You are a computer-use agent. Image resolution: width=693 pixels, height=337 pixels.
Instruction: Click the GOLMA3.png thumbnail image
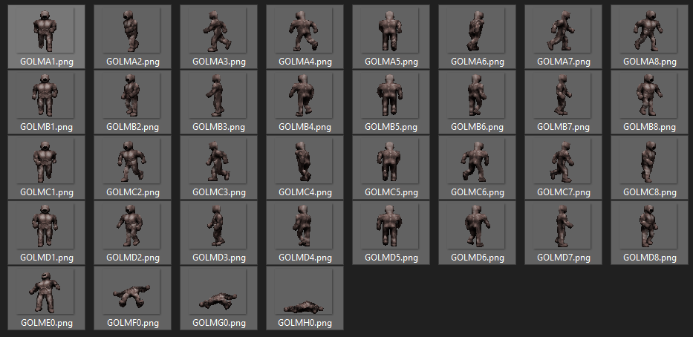tap(218, 31)
